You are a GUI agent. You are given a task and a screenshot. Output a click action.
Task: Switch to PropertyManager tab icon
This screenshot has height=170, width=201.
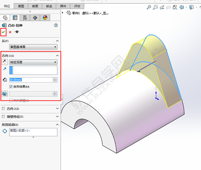pyautogui.click(x=15, y=18)
